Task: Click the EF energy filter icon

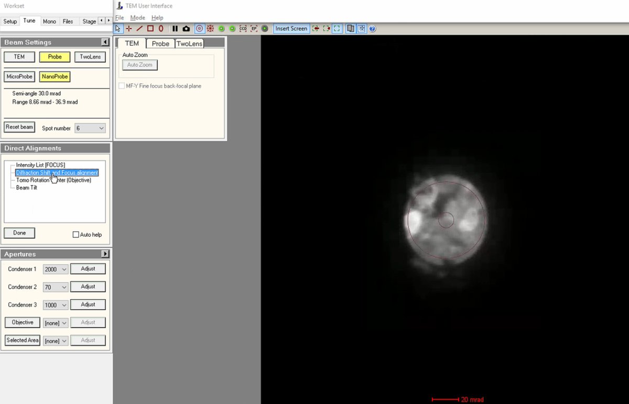Action: tap(254, 28)
